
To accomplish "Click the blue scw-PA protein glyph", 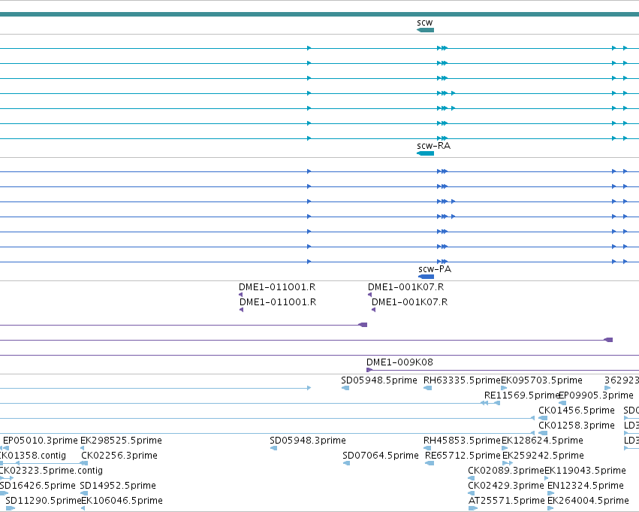I will click(x=427, y=277).
